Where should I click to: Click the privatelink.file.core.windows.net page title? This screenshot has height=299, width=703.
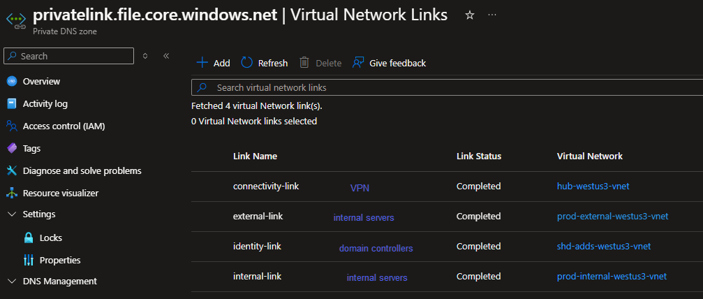pos(155,15)
